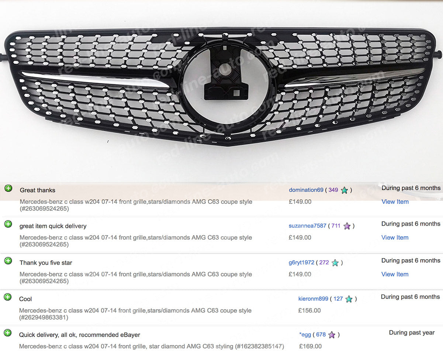Click green plus icon beside 'Quick delivery, all ok'
Viewport: 443px width, 351px height.
tap(8, 333)
